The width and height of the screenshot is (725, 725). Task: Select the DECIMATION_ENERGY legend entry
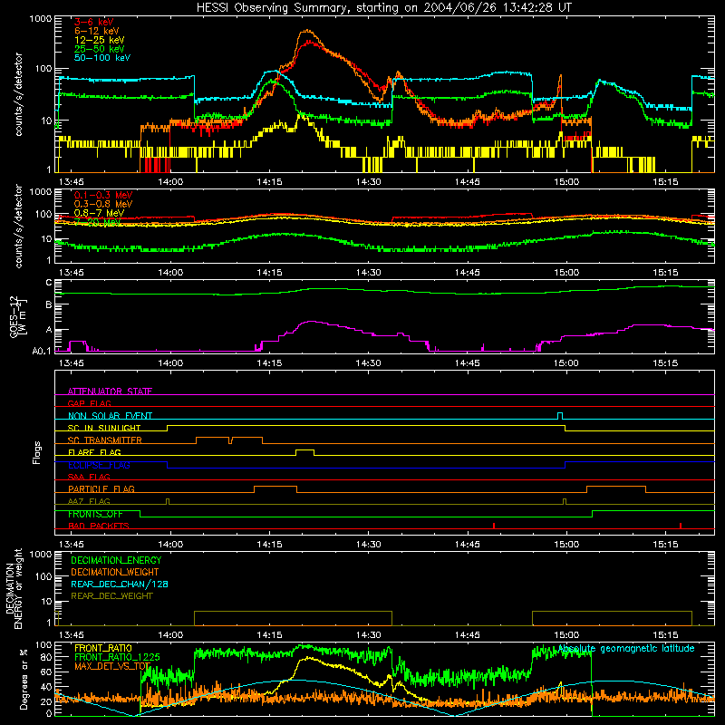(116, 560)
